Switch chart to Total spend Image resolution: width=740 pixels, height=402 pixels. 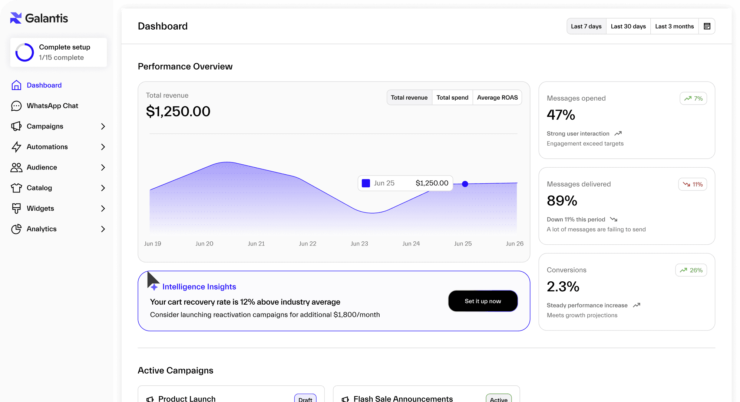coord(452,98)
